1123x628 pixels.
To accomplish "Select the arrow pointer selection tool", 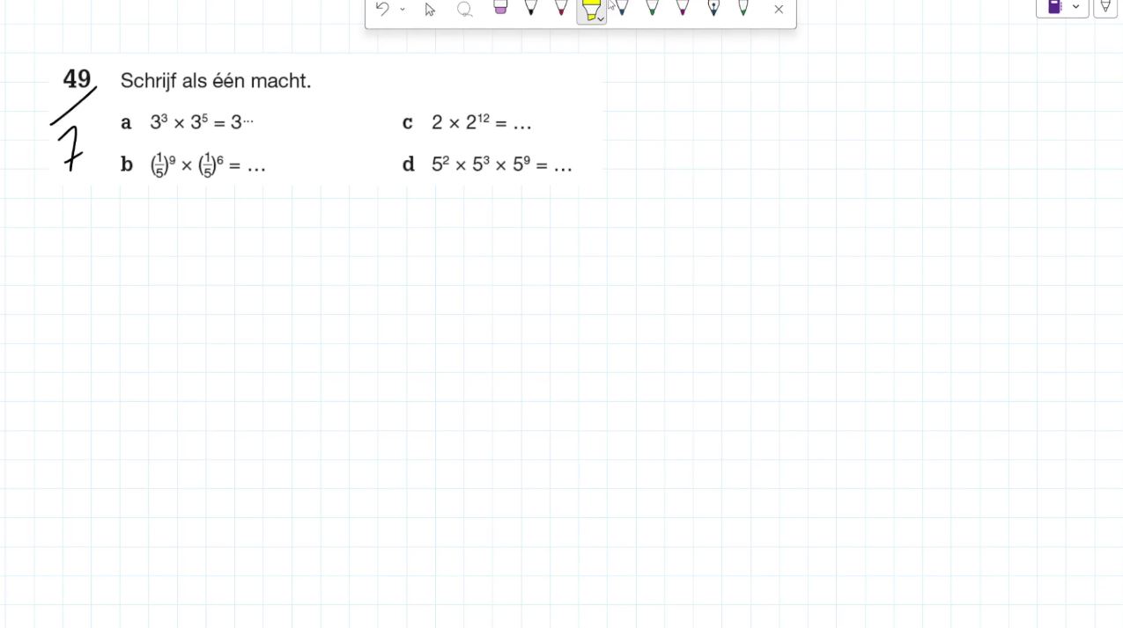I will click(x=430, y=9).
